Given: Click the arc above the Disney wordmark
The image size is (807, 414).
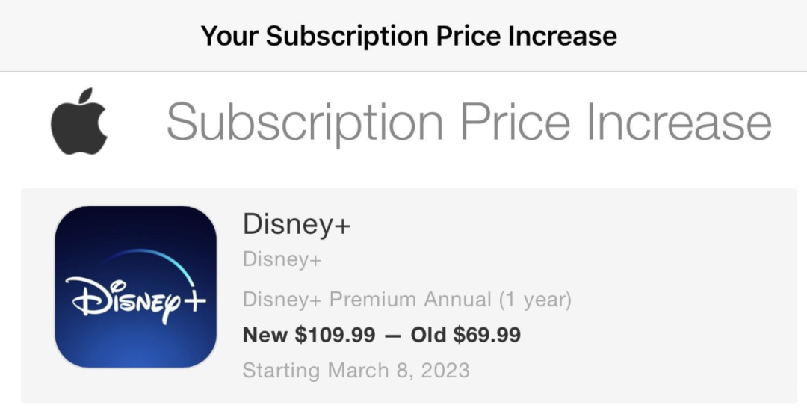Looking at the screenshot, I should (x=153, y=257).
